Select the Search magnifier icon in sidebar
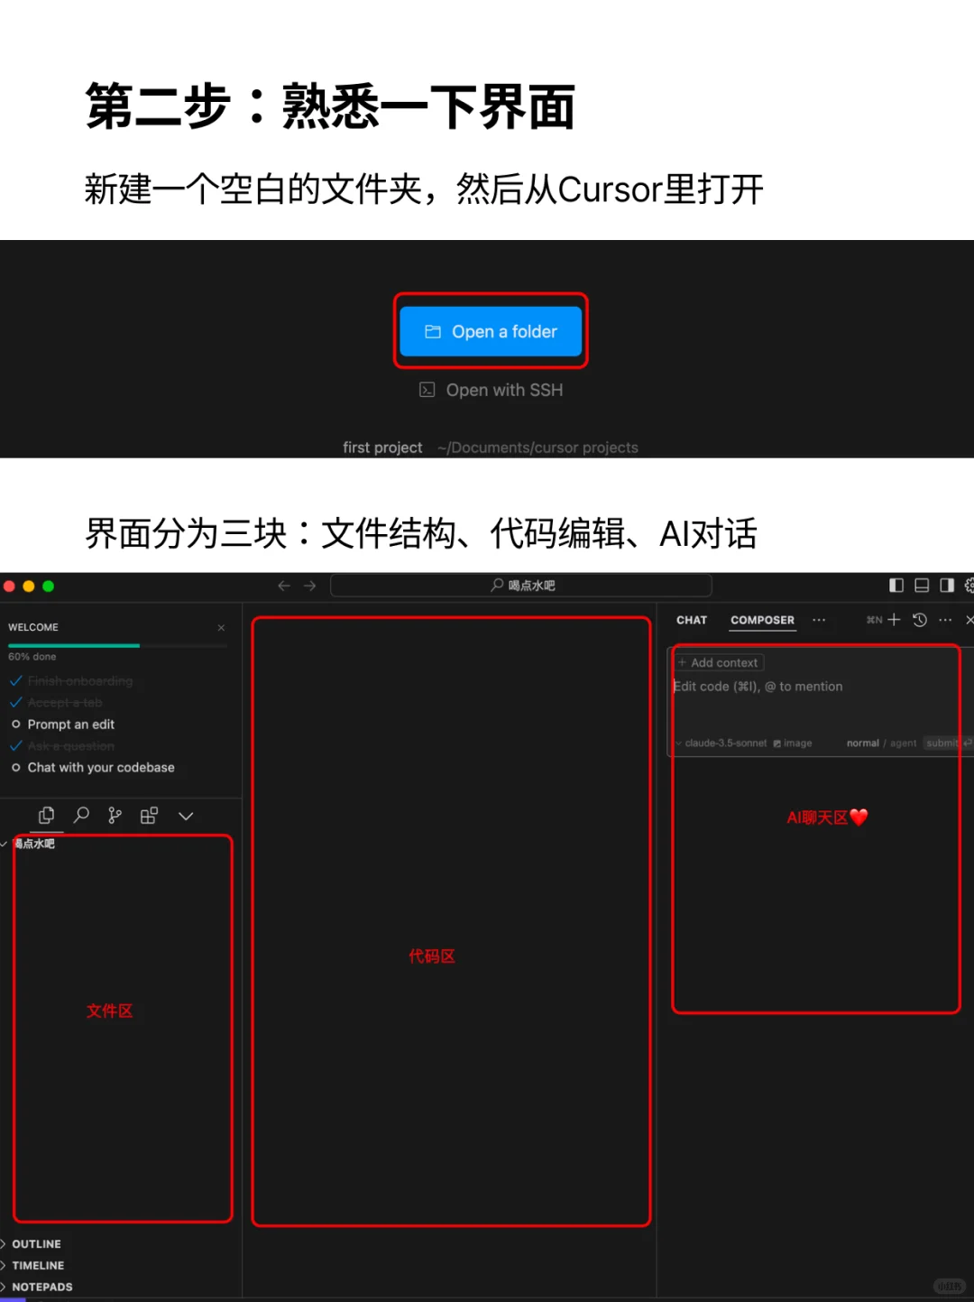The image size is (974, 1302). 80,816
